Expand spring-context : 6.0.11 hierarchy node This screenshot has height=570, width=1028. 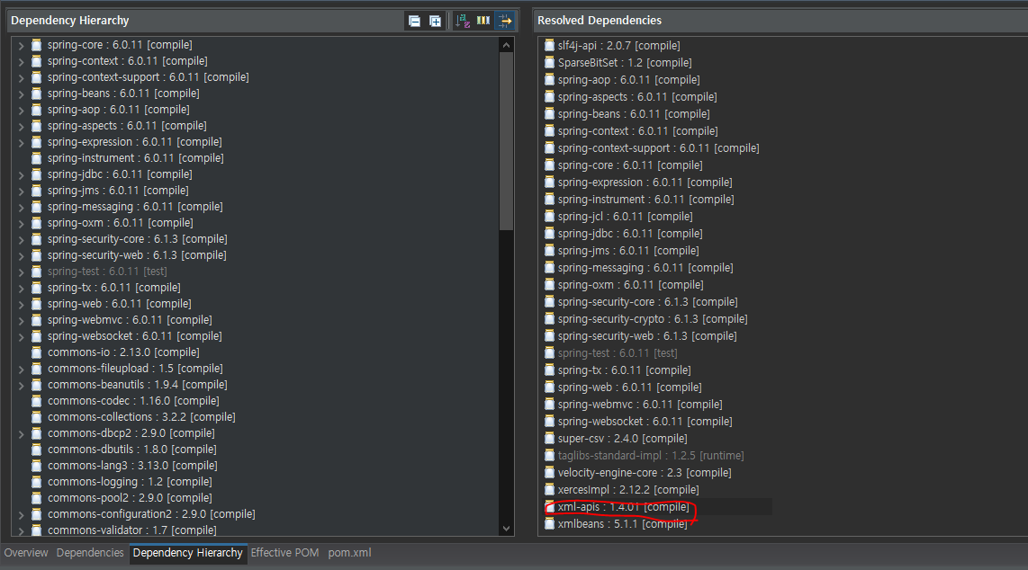pos(21,61)
